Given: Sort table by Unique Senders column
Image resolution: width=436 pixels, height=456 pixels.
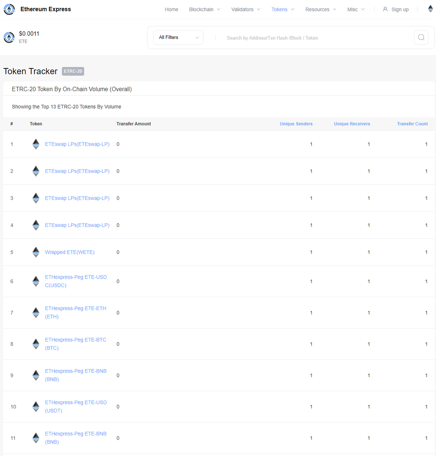Looking at the screenshot, I should [296, 123].
